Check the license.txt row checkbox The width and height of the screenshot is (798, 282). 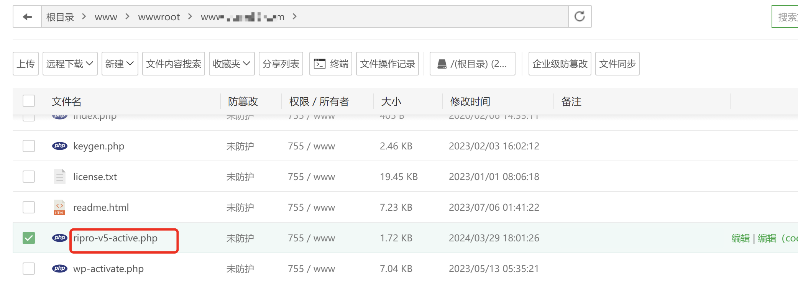[29, 177]
